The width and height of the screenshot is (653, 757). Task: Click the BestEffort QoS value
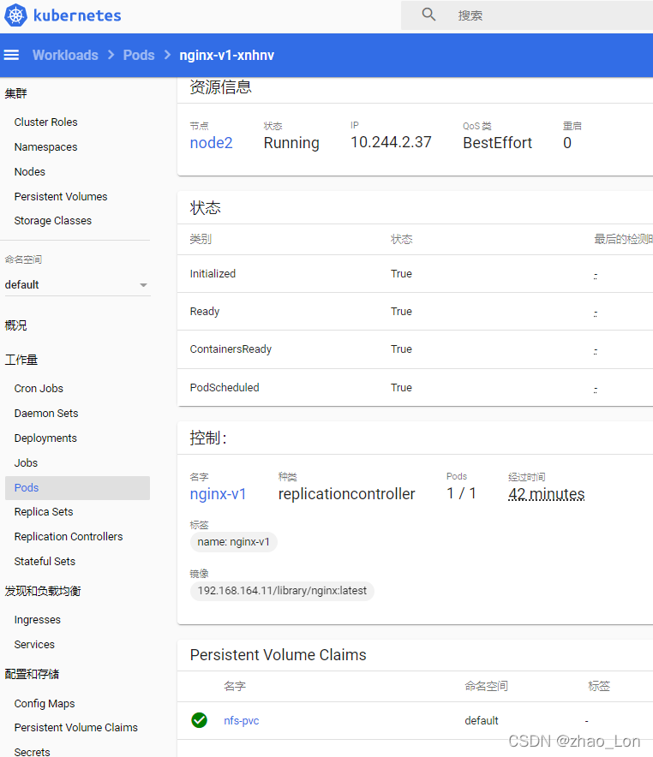498,143
